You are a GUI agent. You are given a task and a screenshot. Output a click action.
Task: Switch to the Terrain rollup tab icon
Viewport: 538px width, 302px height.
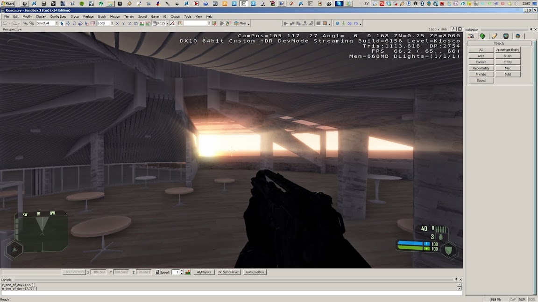[x=483, y=36]
